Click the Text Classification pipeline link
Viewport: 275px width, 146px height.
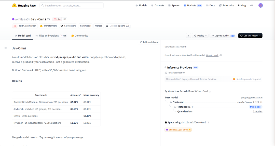175,73
